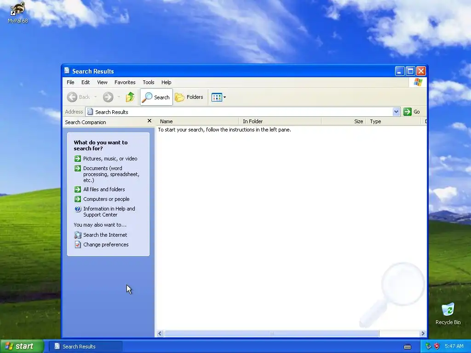
Task: Open the File menu
Action: (x=70, y=82)
